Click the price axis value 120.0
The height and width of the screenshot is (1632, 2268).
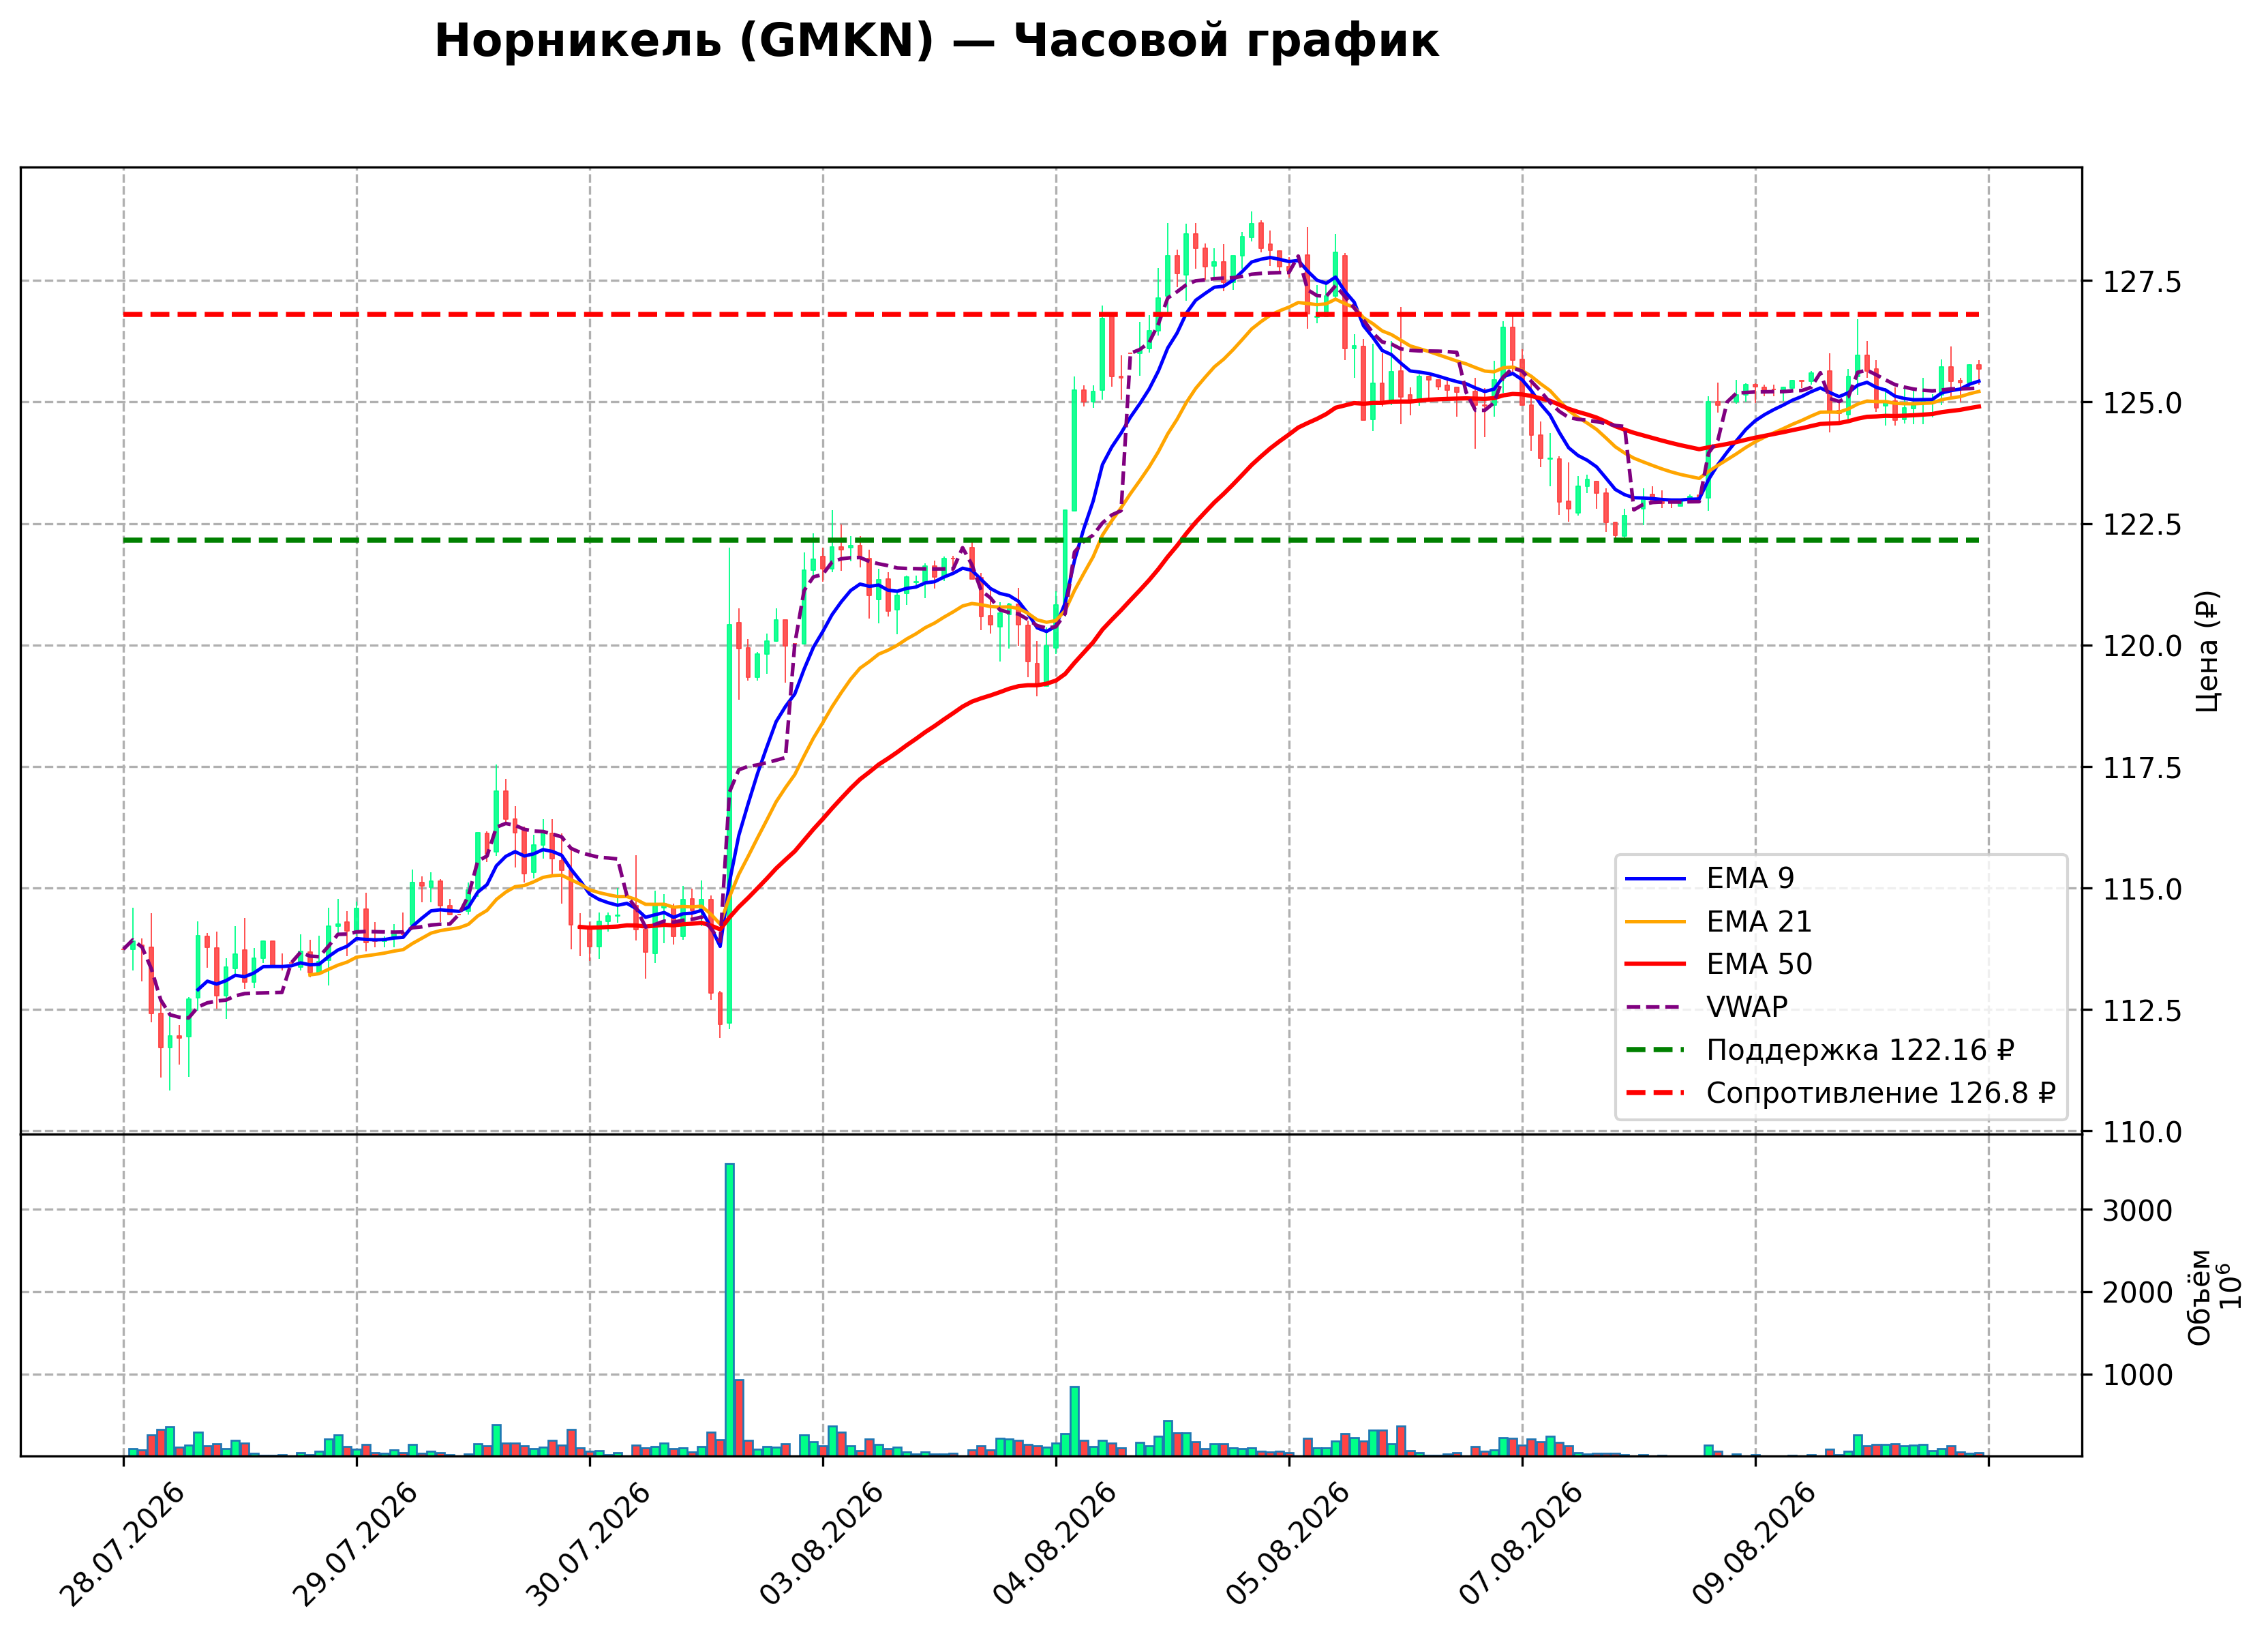[2142, 647]
